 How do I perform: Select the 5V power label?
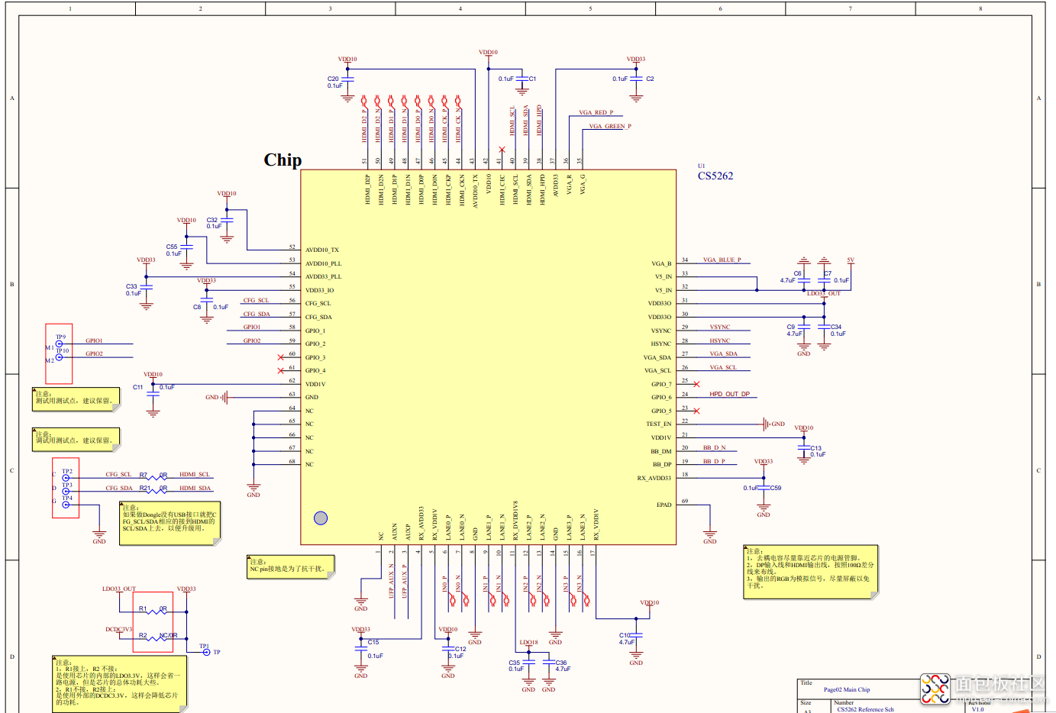click(851, 260)
